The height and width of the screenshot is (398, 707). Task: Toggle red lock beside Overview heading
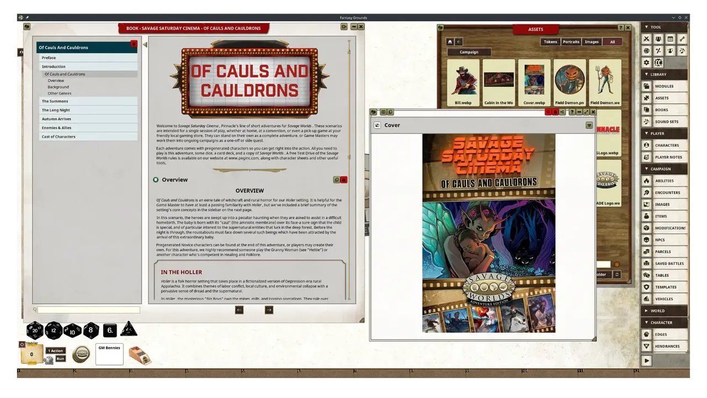coord(344,180)
